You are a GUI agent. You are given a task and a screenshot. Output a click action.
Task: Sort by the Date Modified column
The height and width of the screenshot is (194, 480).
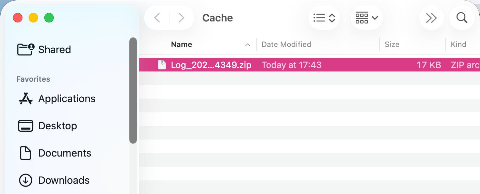[286, 45]
